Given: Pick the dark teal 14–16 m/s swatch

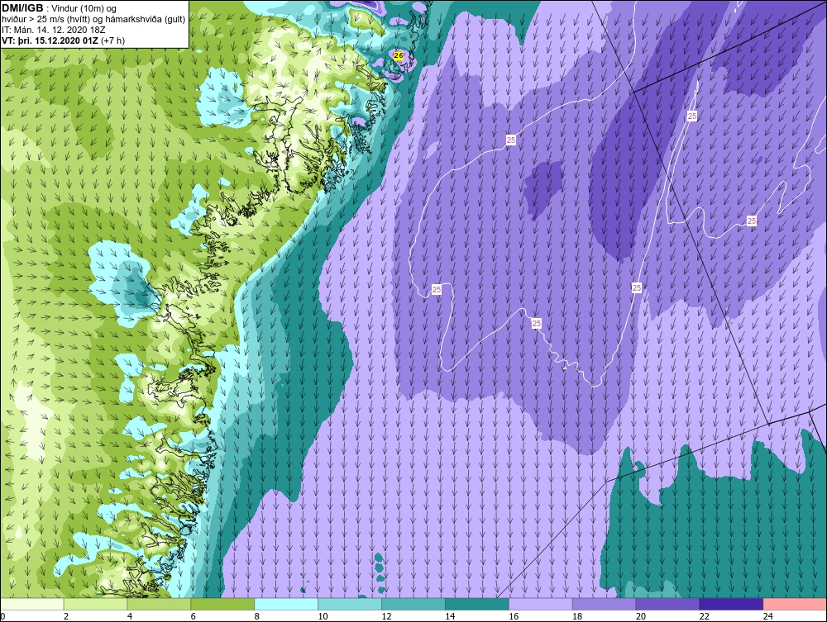Looking at the screenshot, I should [477, 604].
